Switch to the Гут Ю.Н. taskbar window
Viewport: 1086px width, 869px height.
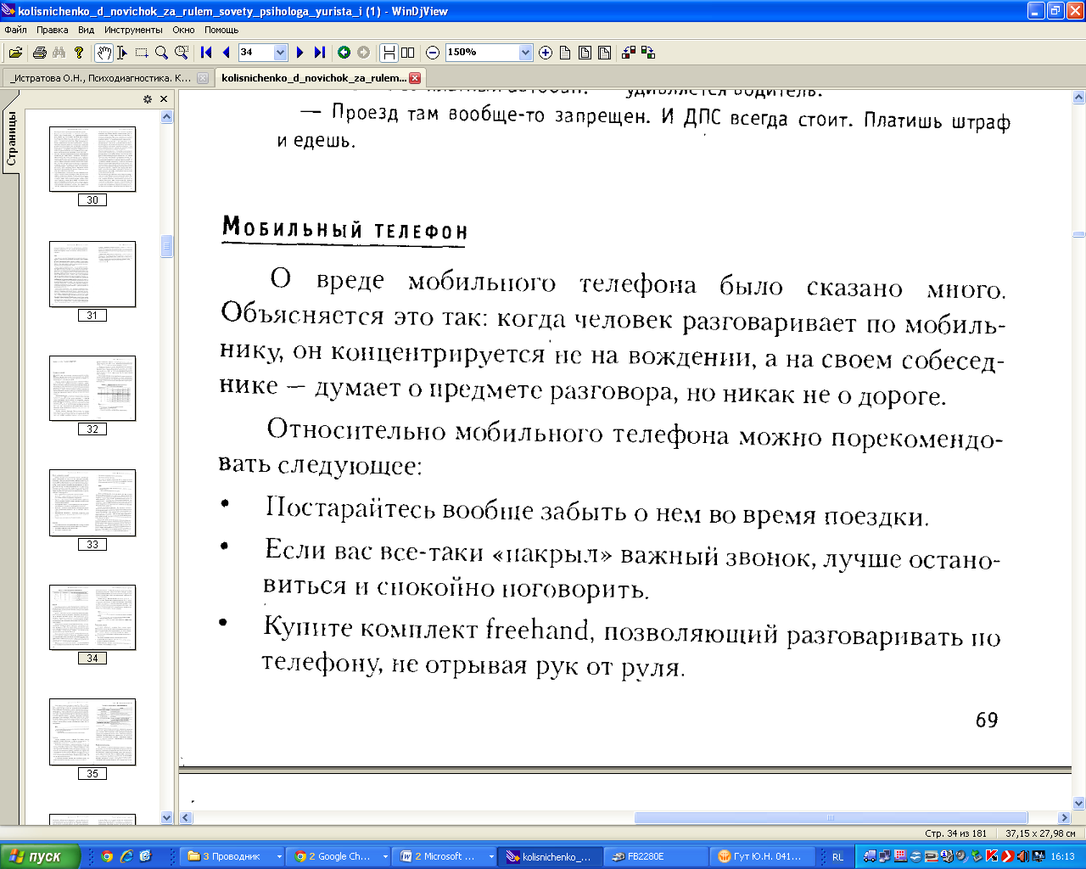pos(762,856)
